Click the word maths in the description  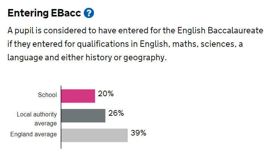[x=185, y=44]
